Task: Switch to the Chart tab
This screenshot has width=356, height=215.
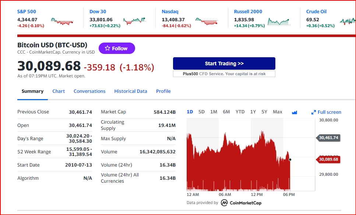Action: (59, 91)
